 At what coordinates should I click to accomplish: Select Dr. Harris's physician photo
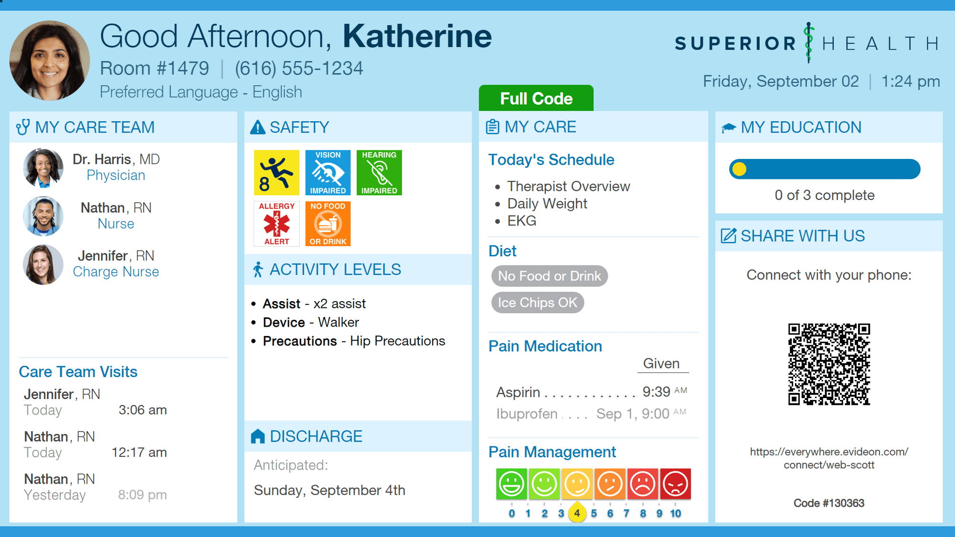43,168
